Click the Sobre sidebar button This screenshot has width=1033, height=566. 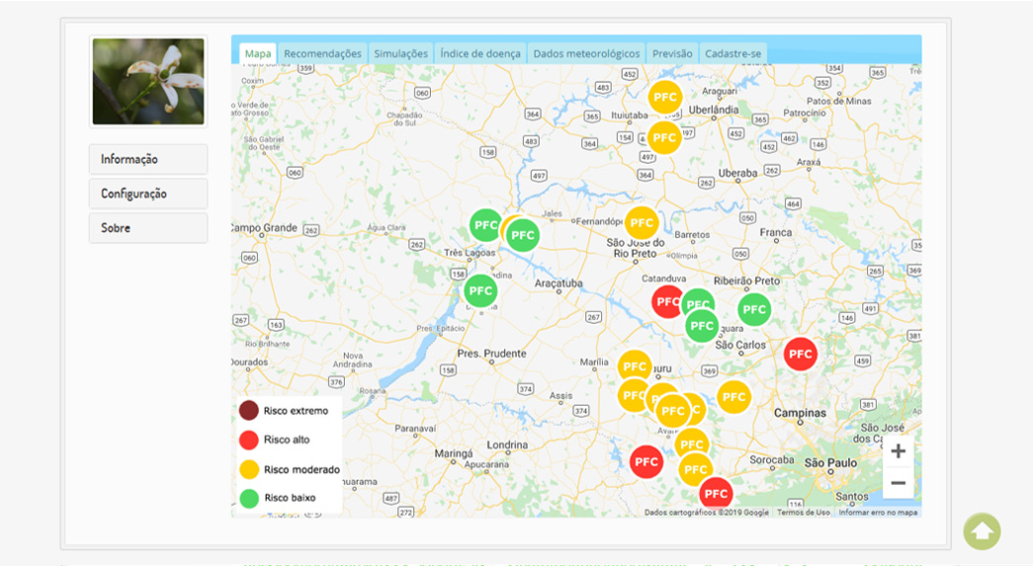pos(148,228)
